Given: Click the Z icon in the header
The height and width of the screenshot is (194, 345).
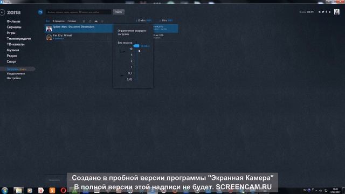Looking at the screenshot, I should 329,12.
